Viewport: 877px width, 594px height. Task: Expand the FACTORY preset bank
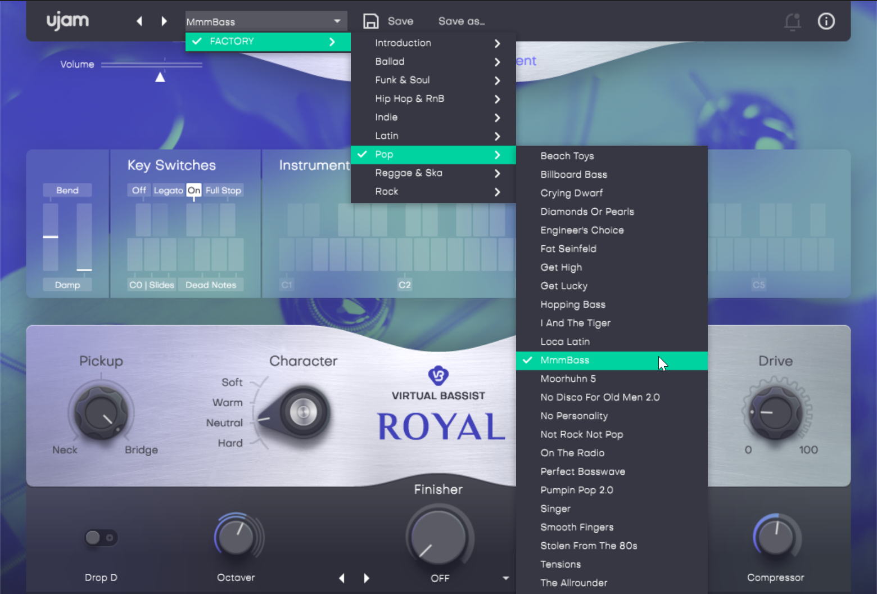(x=268, y=42)
